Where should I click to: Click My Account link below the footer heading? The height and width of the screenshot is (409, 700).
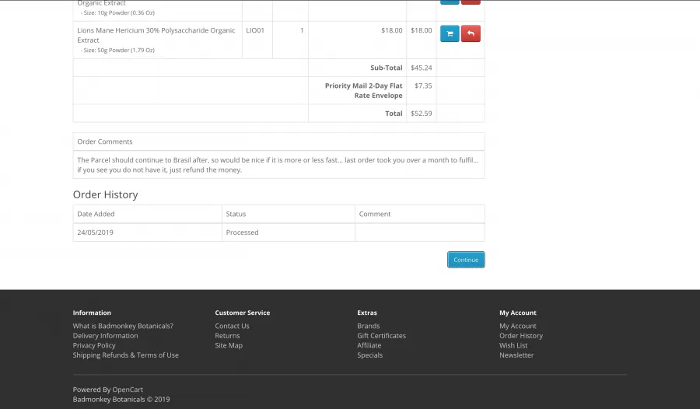click(x=517, y=326)
